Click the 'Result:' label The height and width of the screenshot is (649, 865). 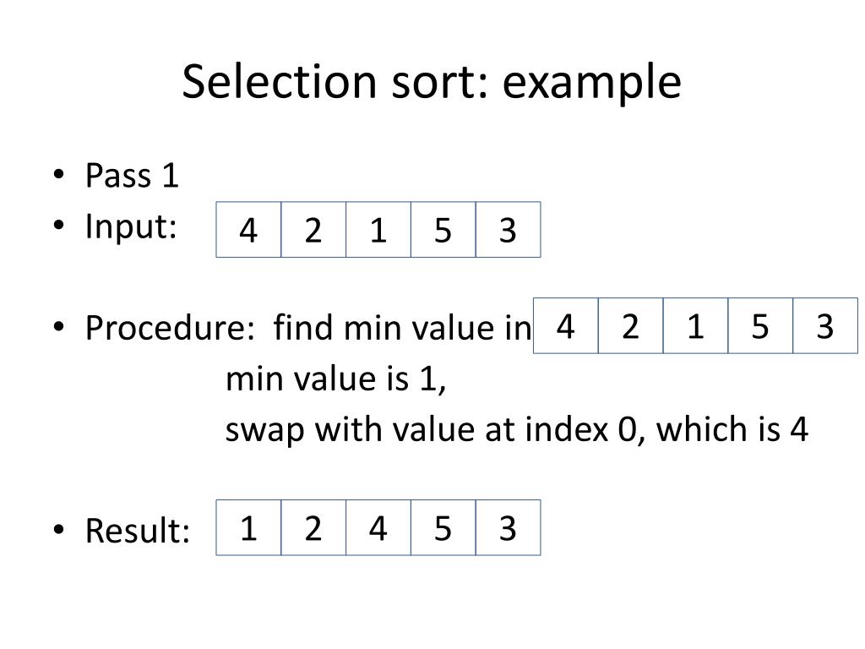[x=138, y=531]
